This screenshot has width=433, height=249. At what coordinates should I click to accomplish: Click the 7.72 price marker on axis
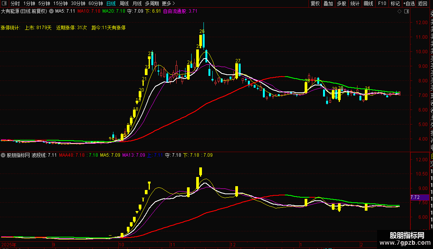point(415,197)
